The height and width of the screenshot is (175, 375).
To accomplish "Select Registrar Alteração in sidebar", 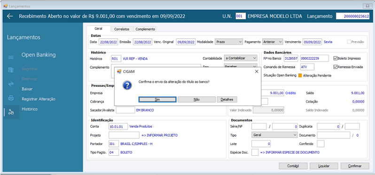I will click(39, 99).
